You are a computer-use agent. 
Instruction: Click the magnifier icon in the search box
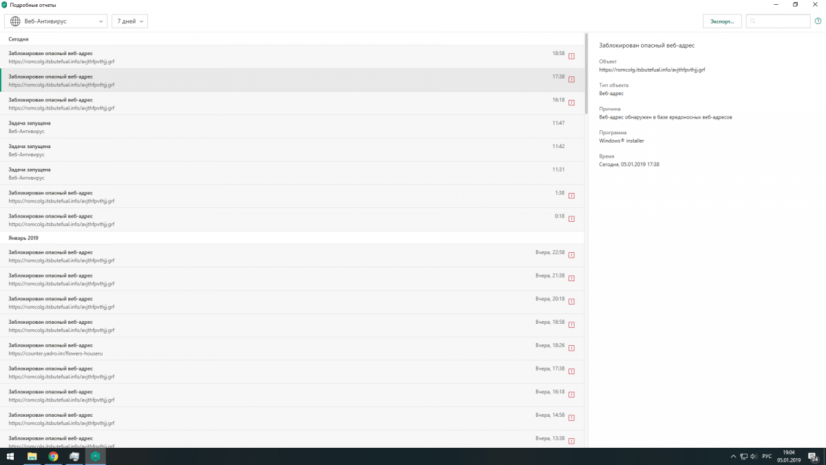click(x=753, y=21)
